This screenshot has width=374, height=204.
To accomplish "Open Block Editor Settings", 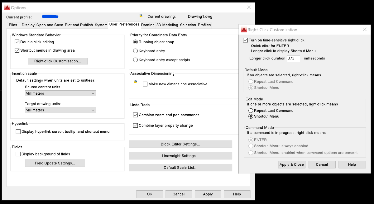I will [x=180, y=144].
